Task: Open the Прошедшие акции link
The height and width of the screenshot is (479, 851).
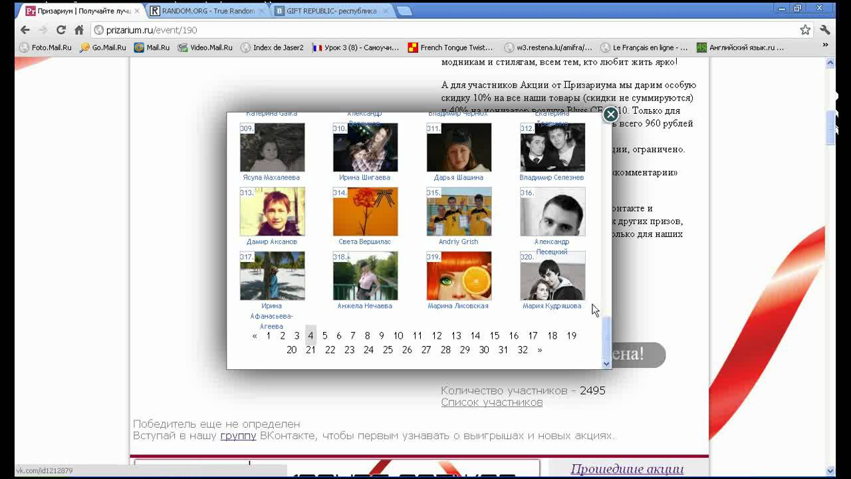Action: [x=627, y=469]
